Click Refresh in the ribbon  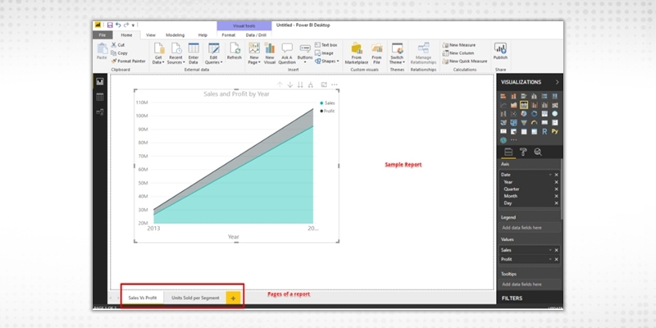coord(235,52)
